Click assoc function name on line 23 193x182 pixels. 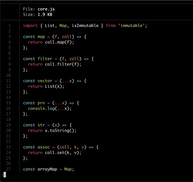[x=44, y=147]
